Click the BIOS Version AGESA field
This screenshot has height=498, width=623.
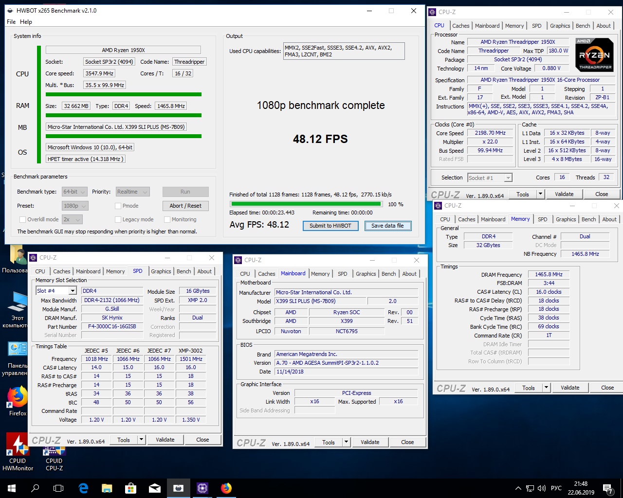346,363
